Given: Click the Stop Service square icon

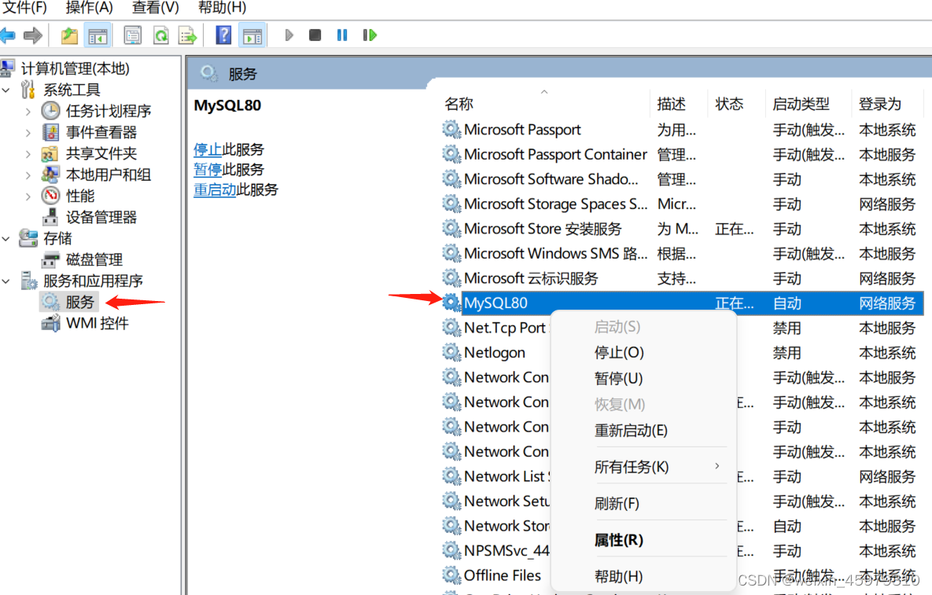Looking at the screenshot, I should 315,35.
